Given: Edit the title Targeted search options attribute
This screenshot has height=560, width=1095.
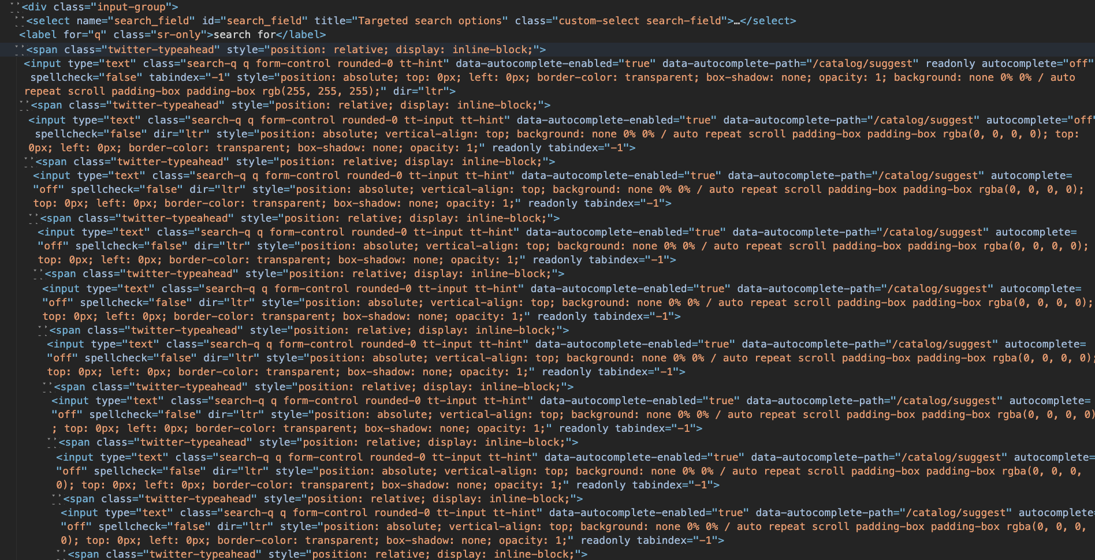Looking at the screenshot, I should 427,21.
